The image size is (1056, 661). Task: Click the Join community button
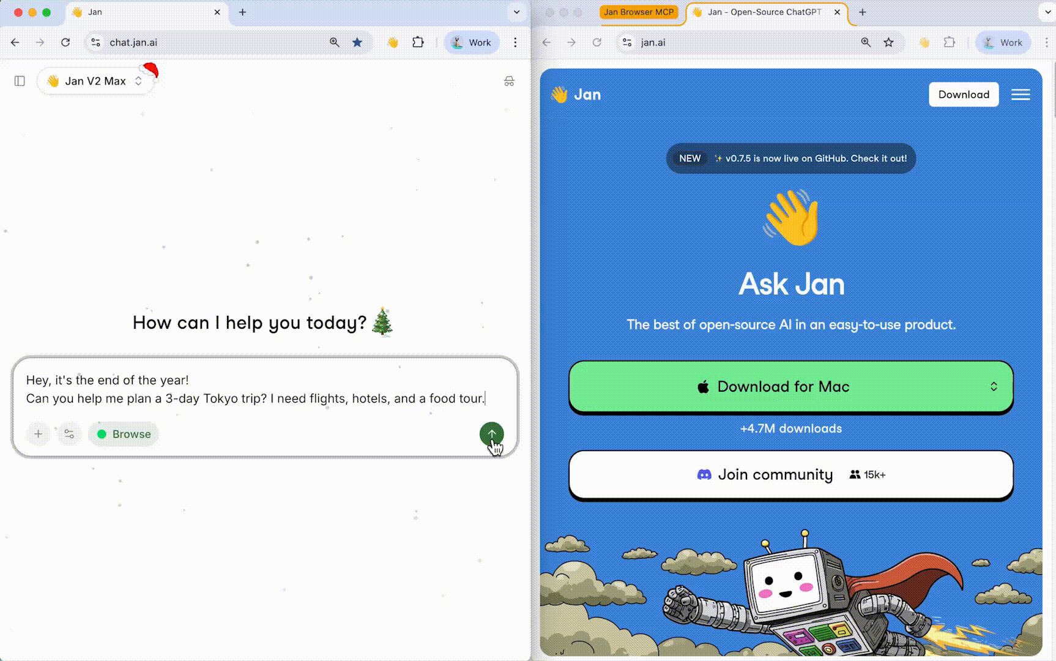pos(790,475)
